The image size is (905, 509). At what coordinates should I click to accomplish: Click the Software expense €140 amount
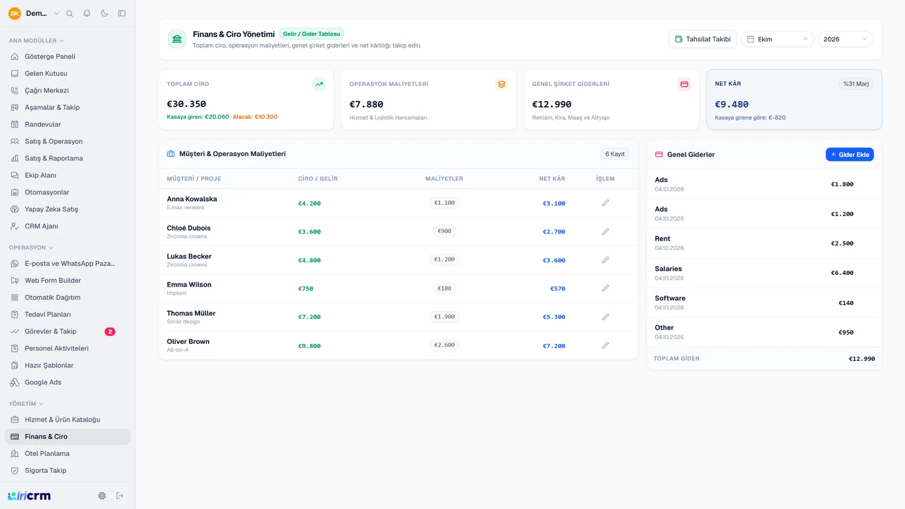pyautogui.click(x=846, y=303)
